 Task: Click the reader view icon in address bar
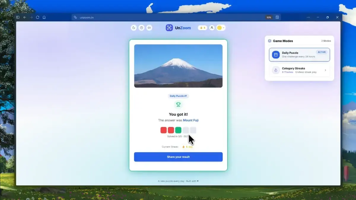pyautogui.click(x=277, y=17)
